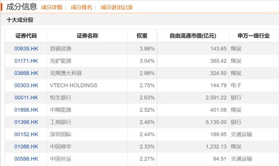Click the 十大成分股 section heading

point(20,20)
